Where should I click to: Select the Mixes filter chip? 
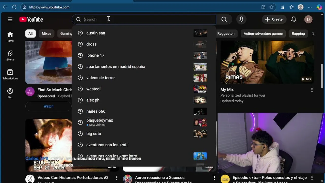(x=46, y=34)
